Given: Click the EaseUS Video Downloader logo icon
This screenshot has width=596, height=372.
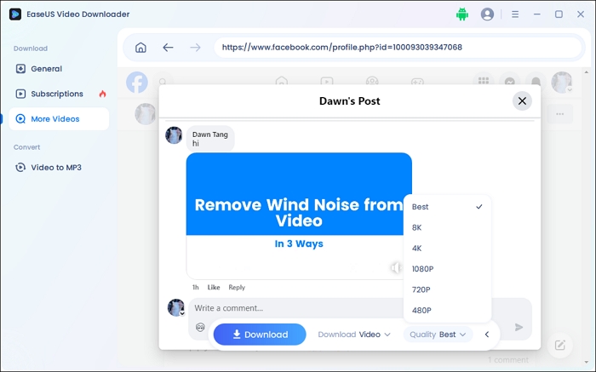Looking at the screenshot, I should point(15,14).
